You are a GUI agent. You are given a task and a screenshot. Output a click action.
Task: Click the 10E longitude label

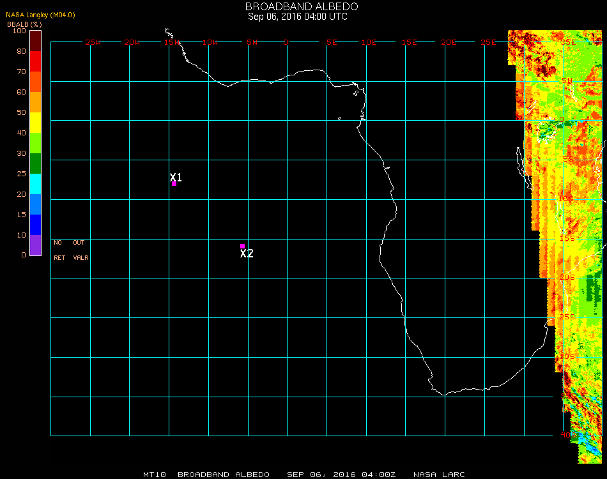pos(369,42)
